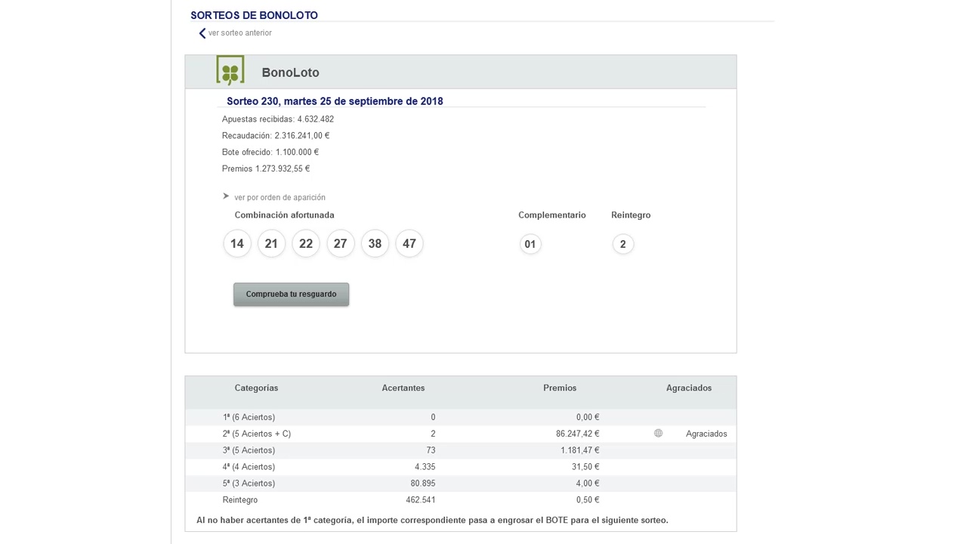Click the Premios column header

tap(560, 388)
